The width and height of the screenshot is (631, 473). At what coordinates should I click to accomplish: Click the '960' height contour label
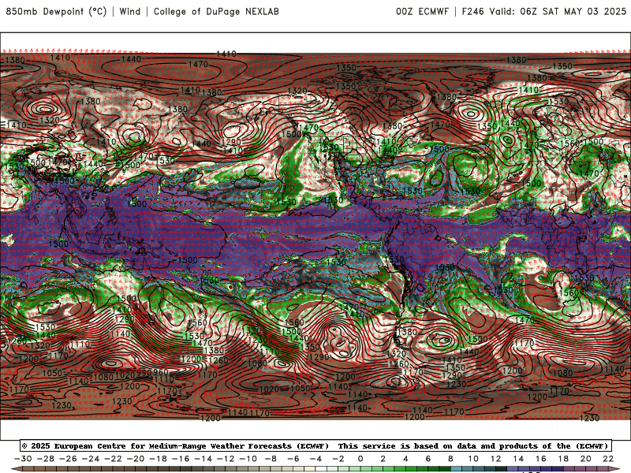coord(160,372)
